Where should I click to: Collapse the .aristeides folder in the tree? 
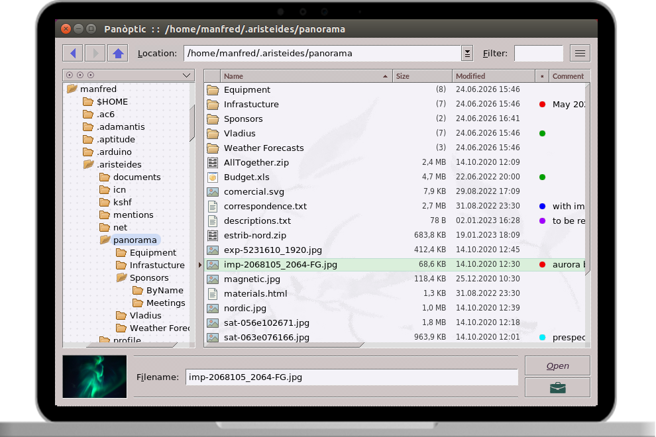88,164
